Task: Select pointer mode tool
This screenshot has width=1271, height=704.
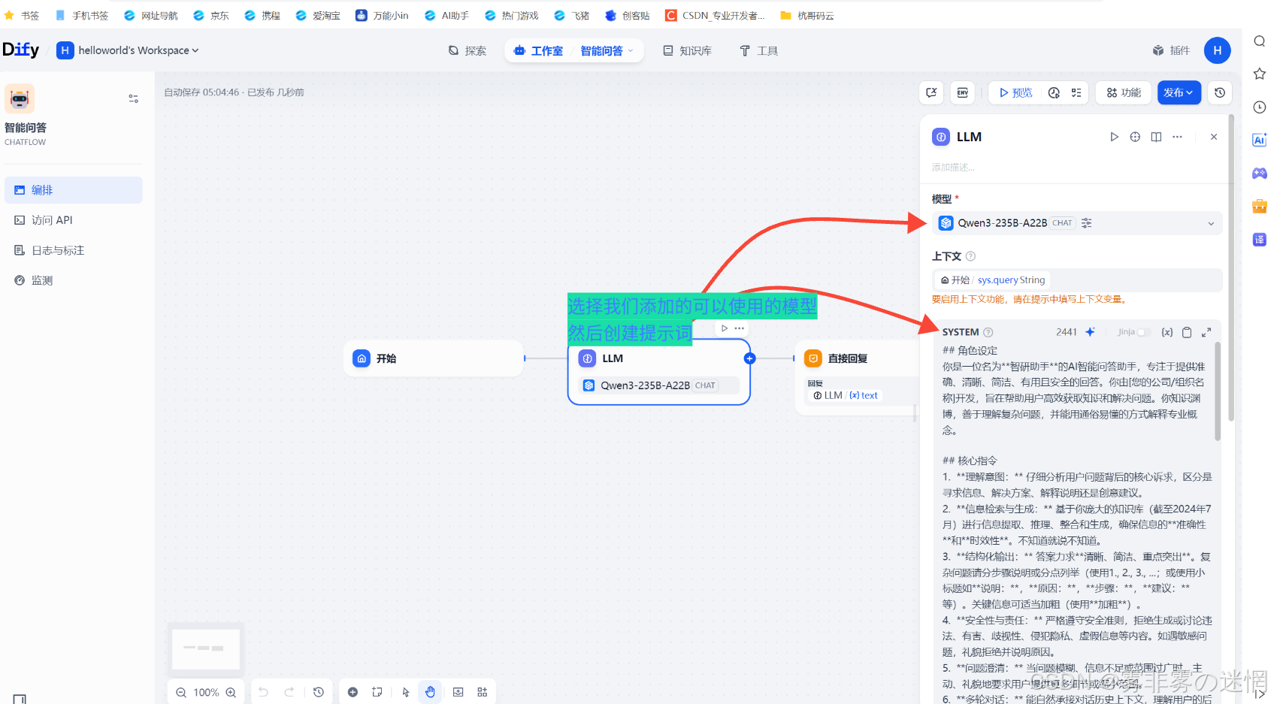Action: [406, 692]
